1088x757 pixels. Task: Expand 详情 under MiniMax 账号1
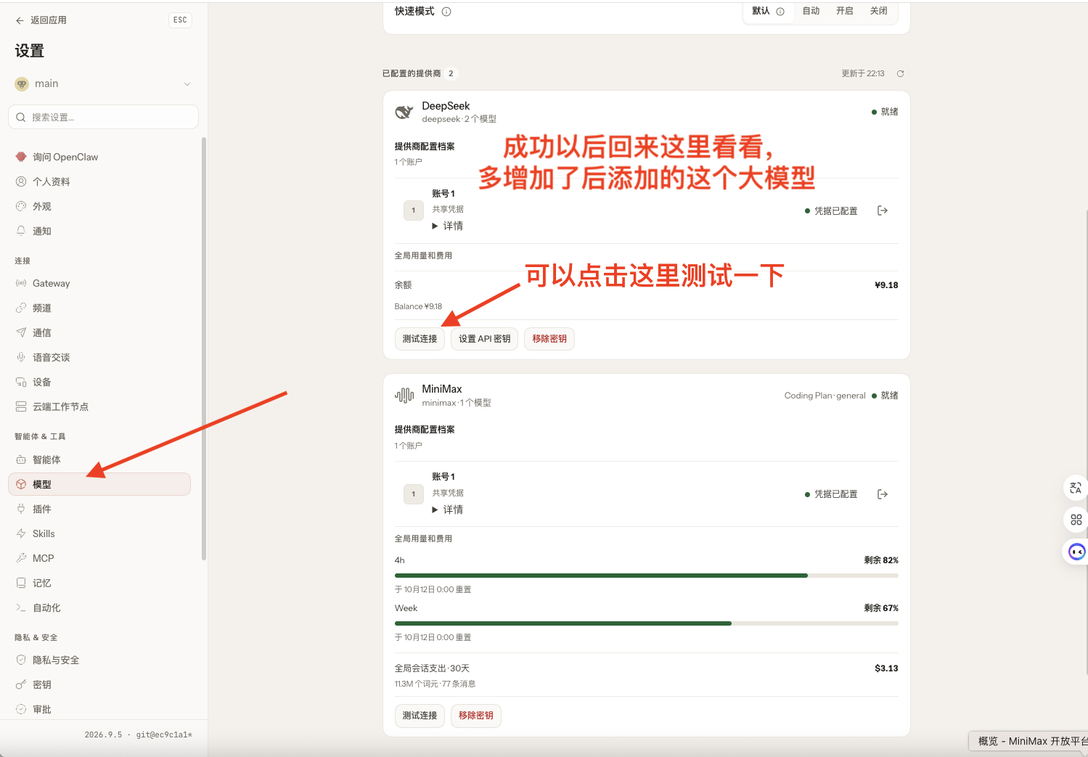[x=448, y=510]
